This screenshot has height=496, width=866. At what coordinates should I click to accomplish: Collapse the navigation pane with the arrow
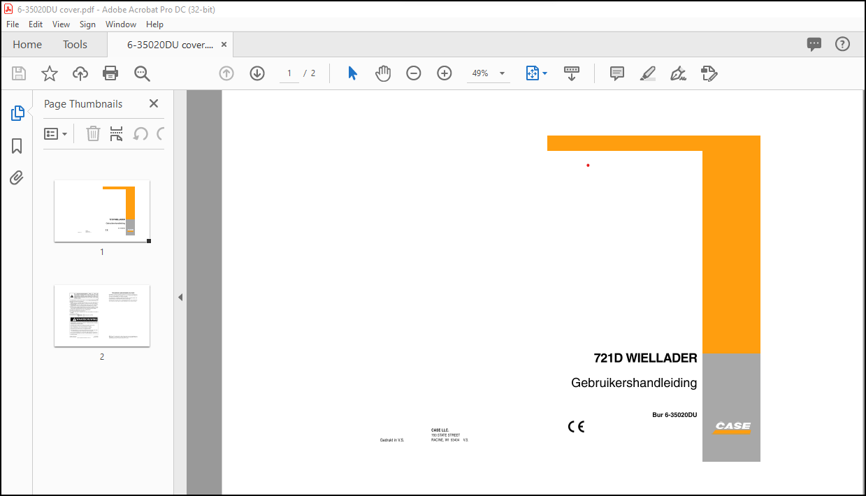point(180,297)
